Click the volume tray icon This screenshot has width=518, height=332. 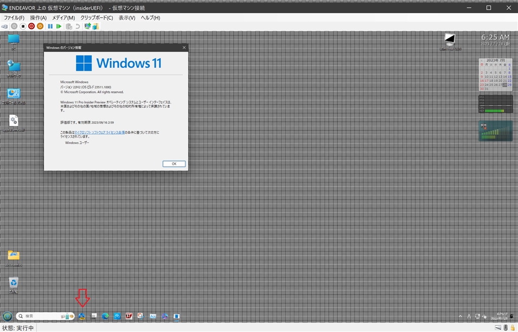tap(484, 316)
